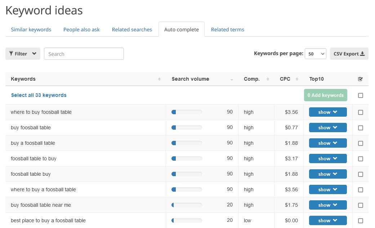Click the CPC value $3.17

291,158
